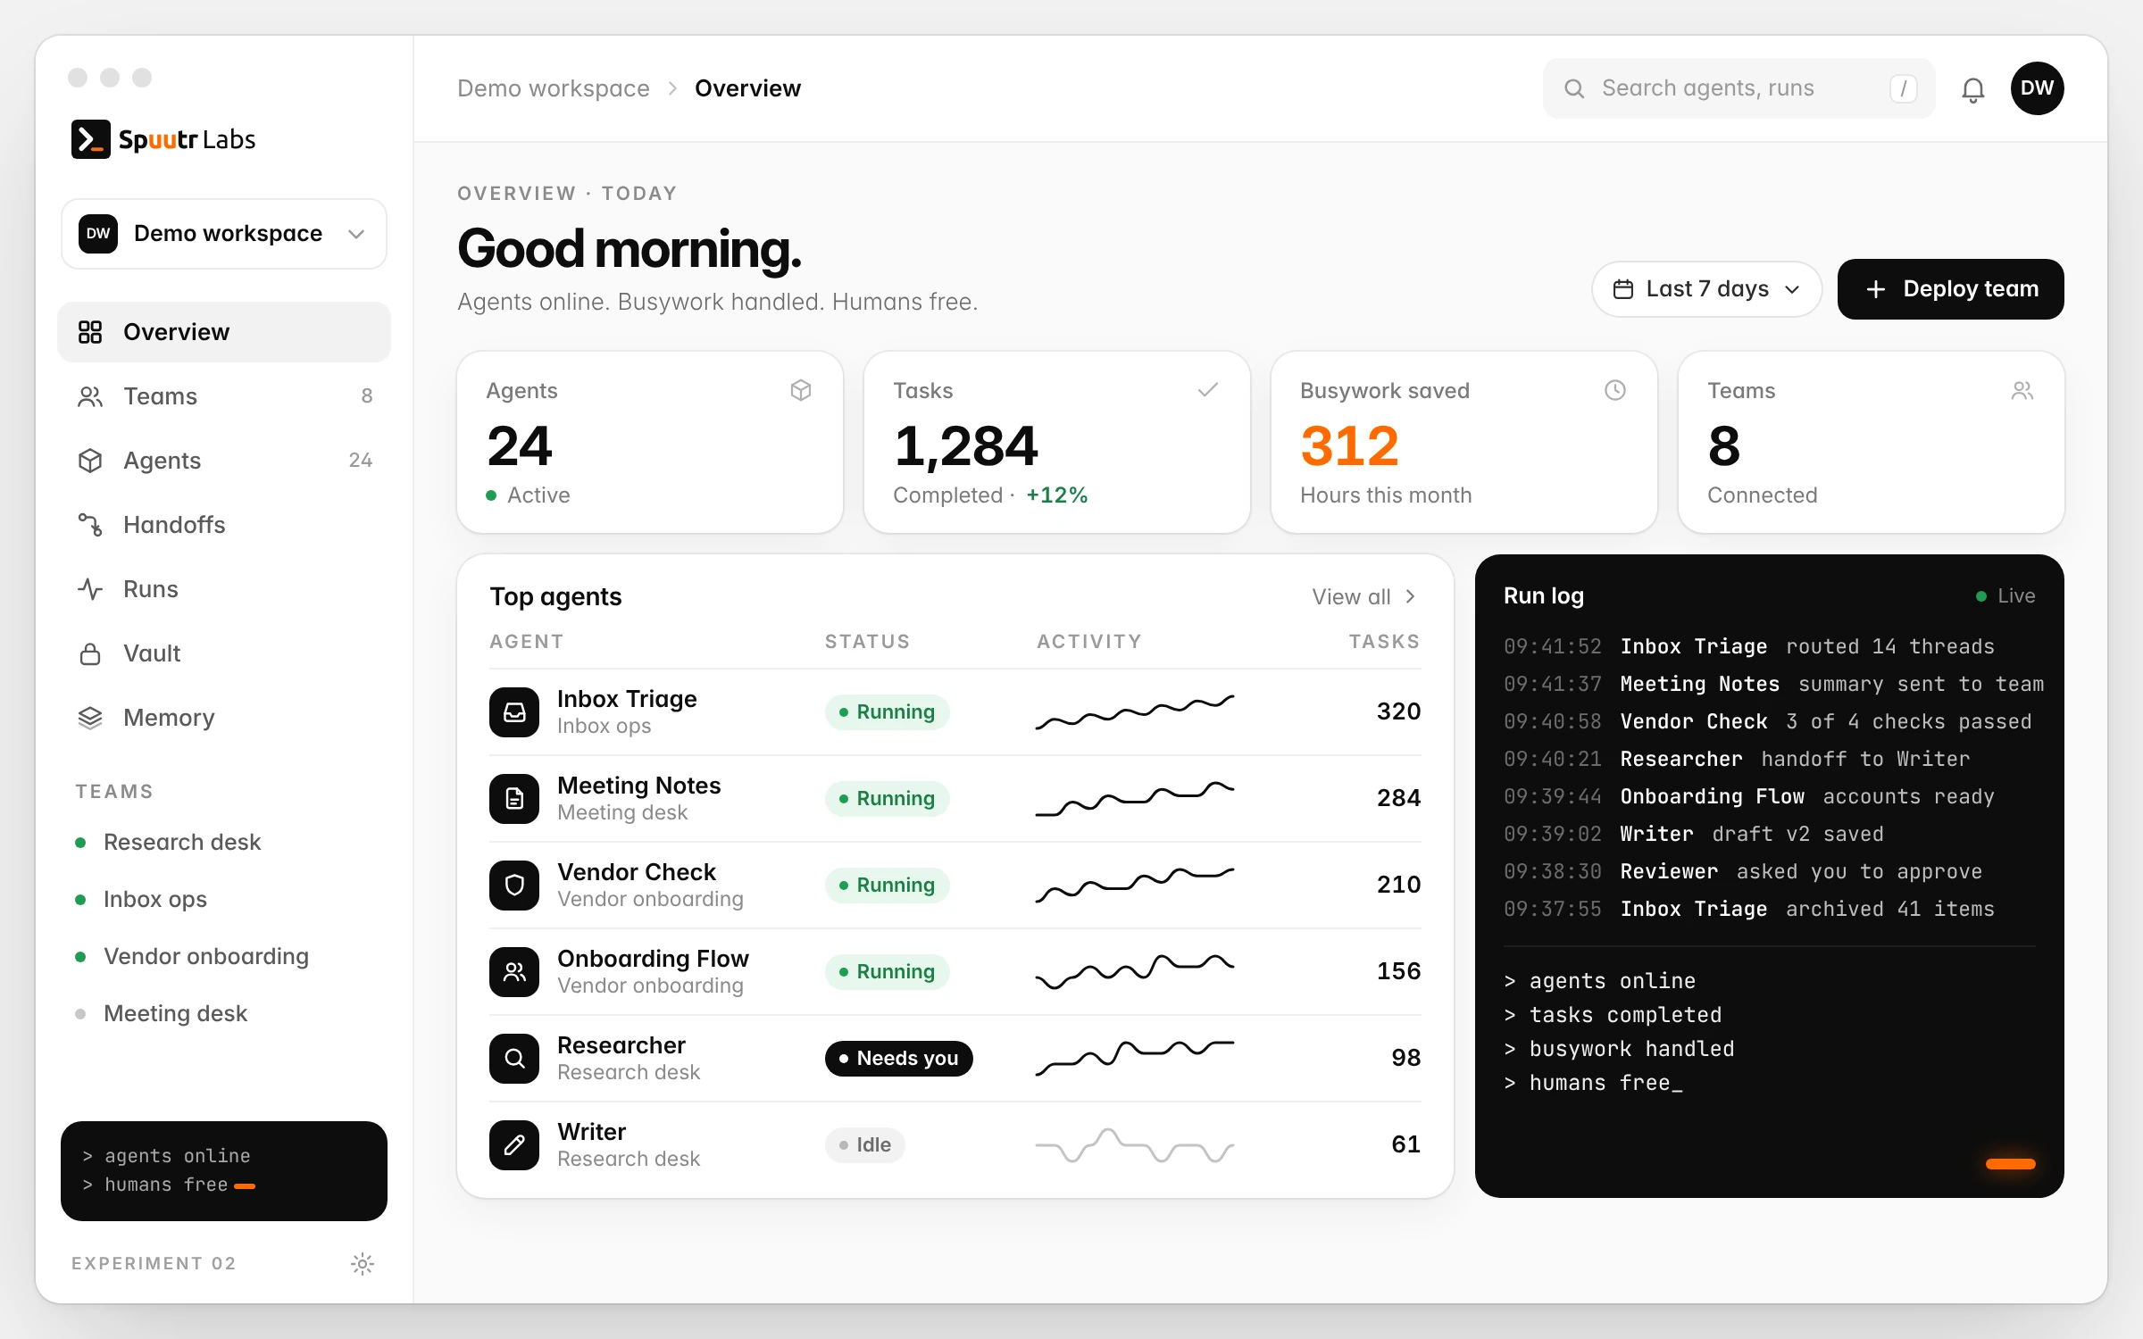Click Deploy team button
2143x1339 pixels.
(x=1951, y=289)
